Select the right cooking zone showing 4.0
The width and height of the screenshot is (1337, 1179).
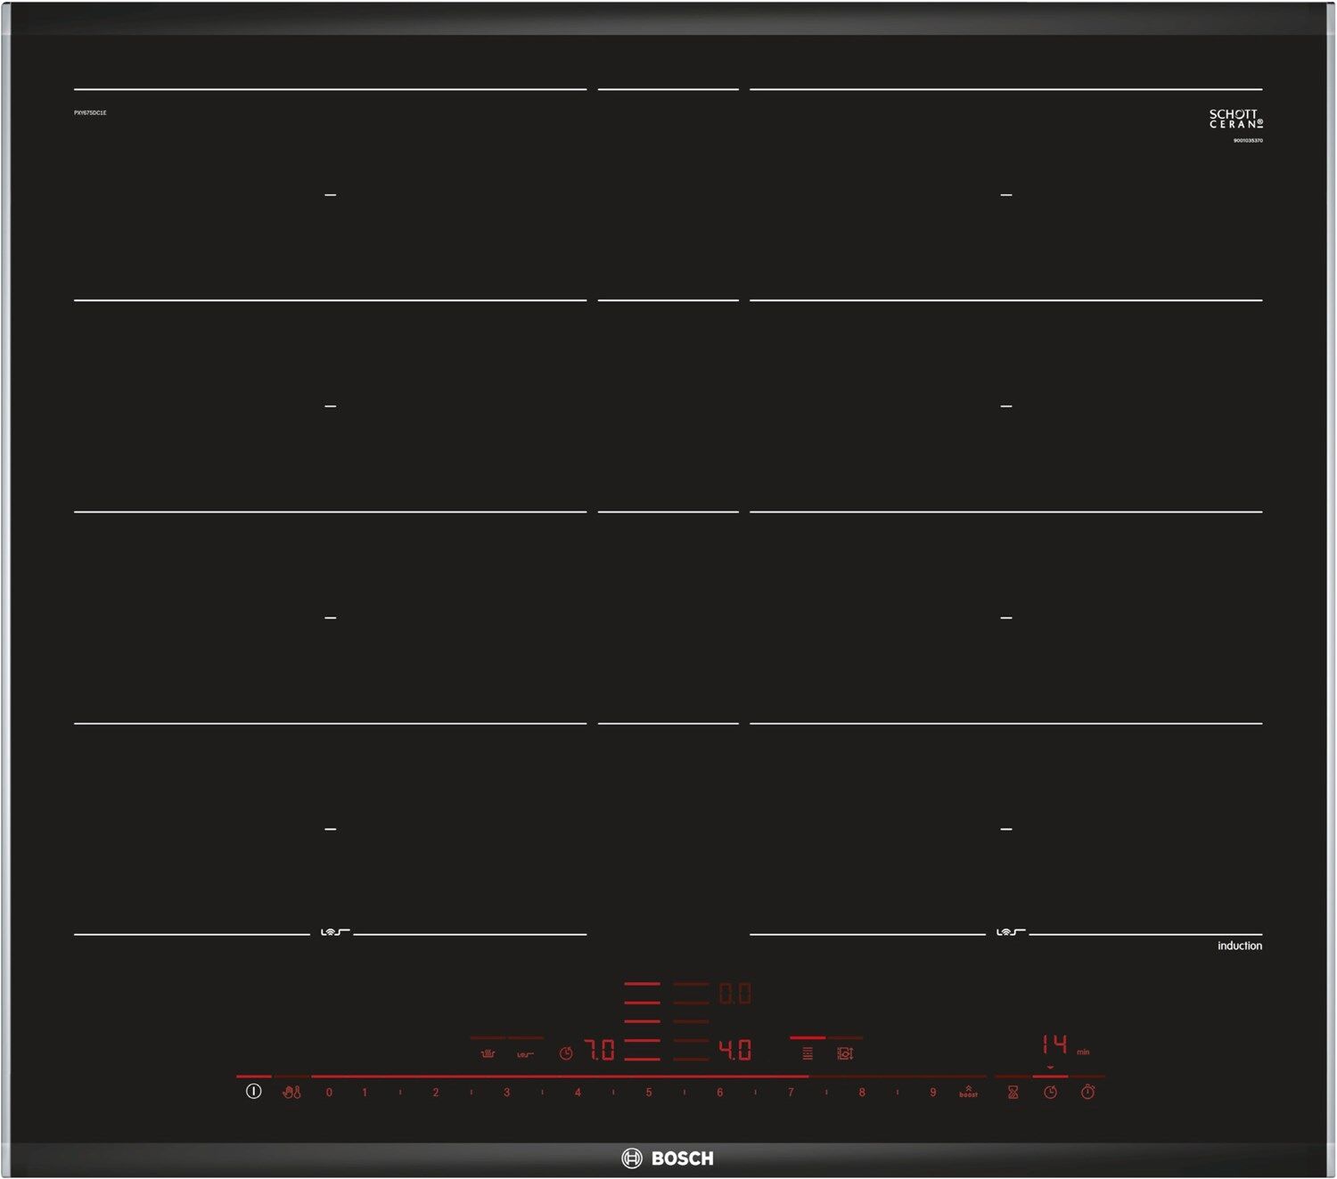coord(734,1051)
